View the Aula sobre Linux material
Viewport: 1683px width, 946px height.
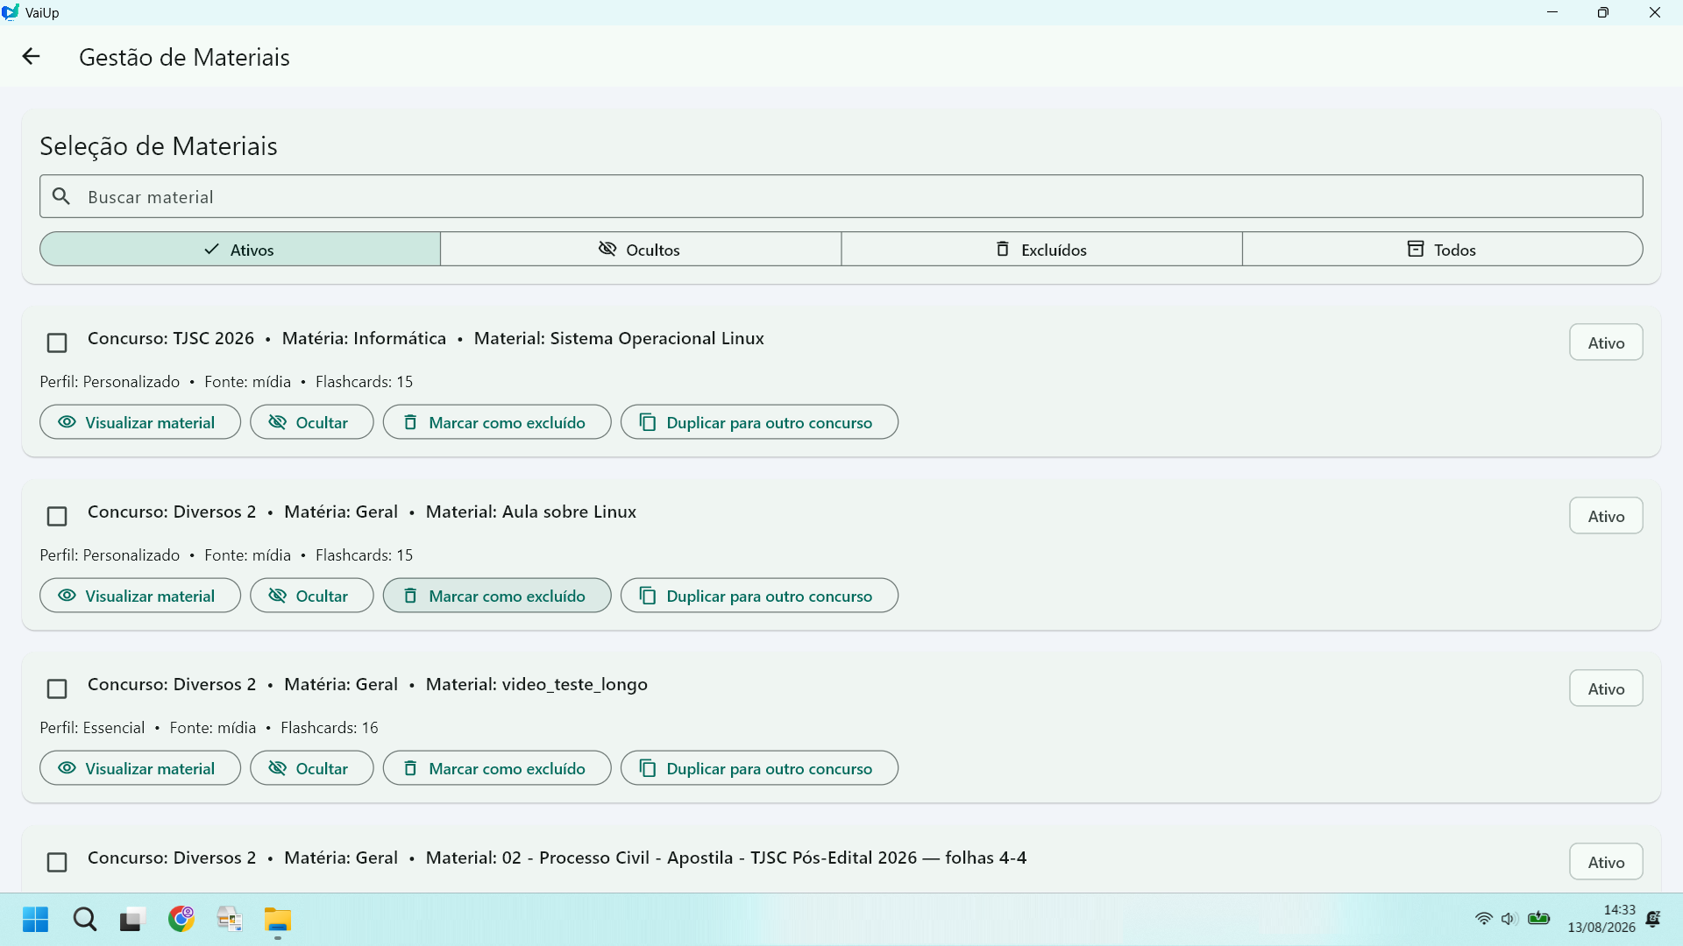(x=140, y=596)
